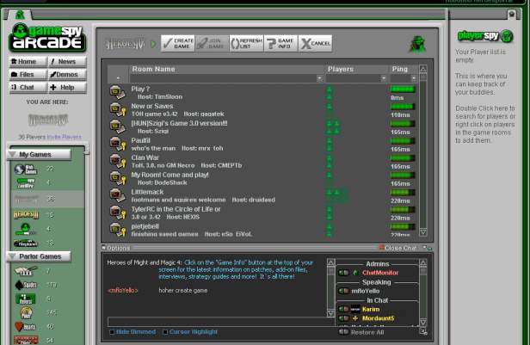Screen dimensions: 530x345
Task: Select the Paulfil room icon
Action: tap(117, 144)
